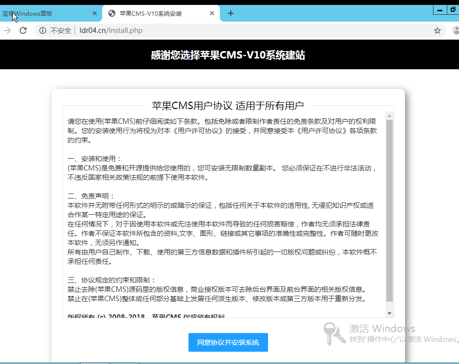Reload the install.php page

(23, 30)
